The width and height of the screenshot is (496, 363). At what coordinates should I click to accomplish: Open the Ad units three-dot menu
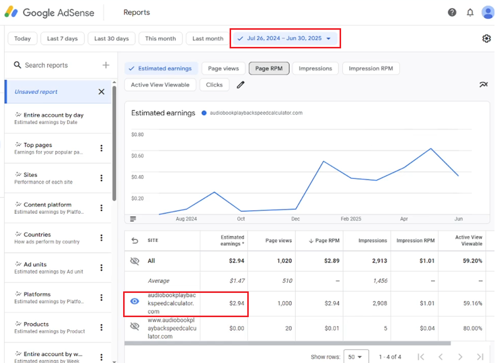click(x=101, y=268)
